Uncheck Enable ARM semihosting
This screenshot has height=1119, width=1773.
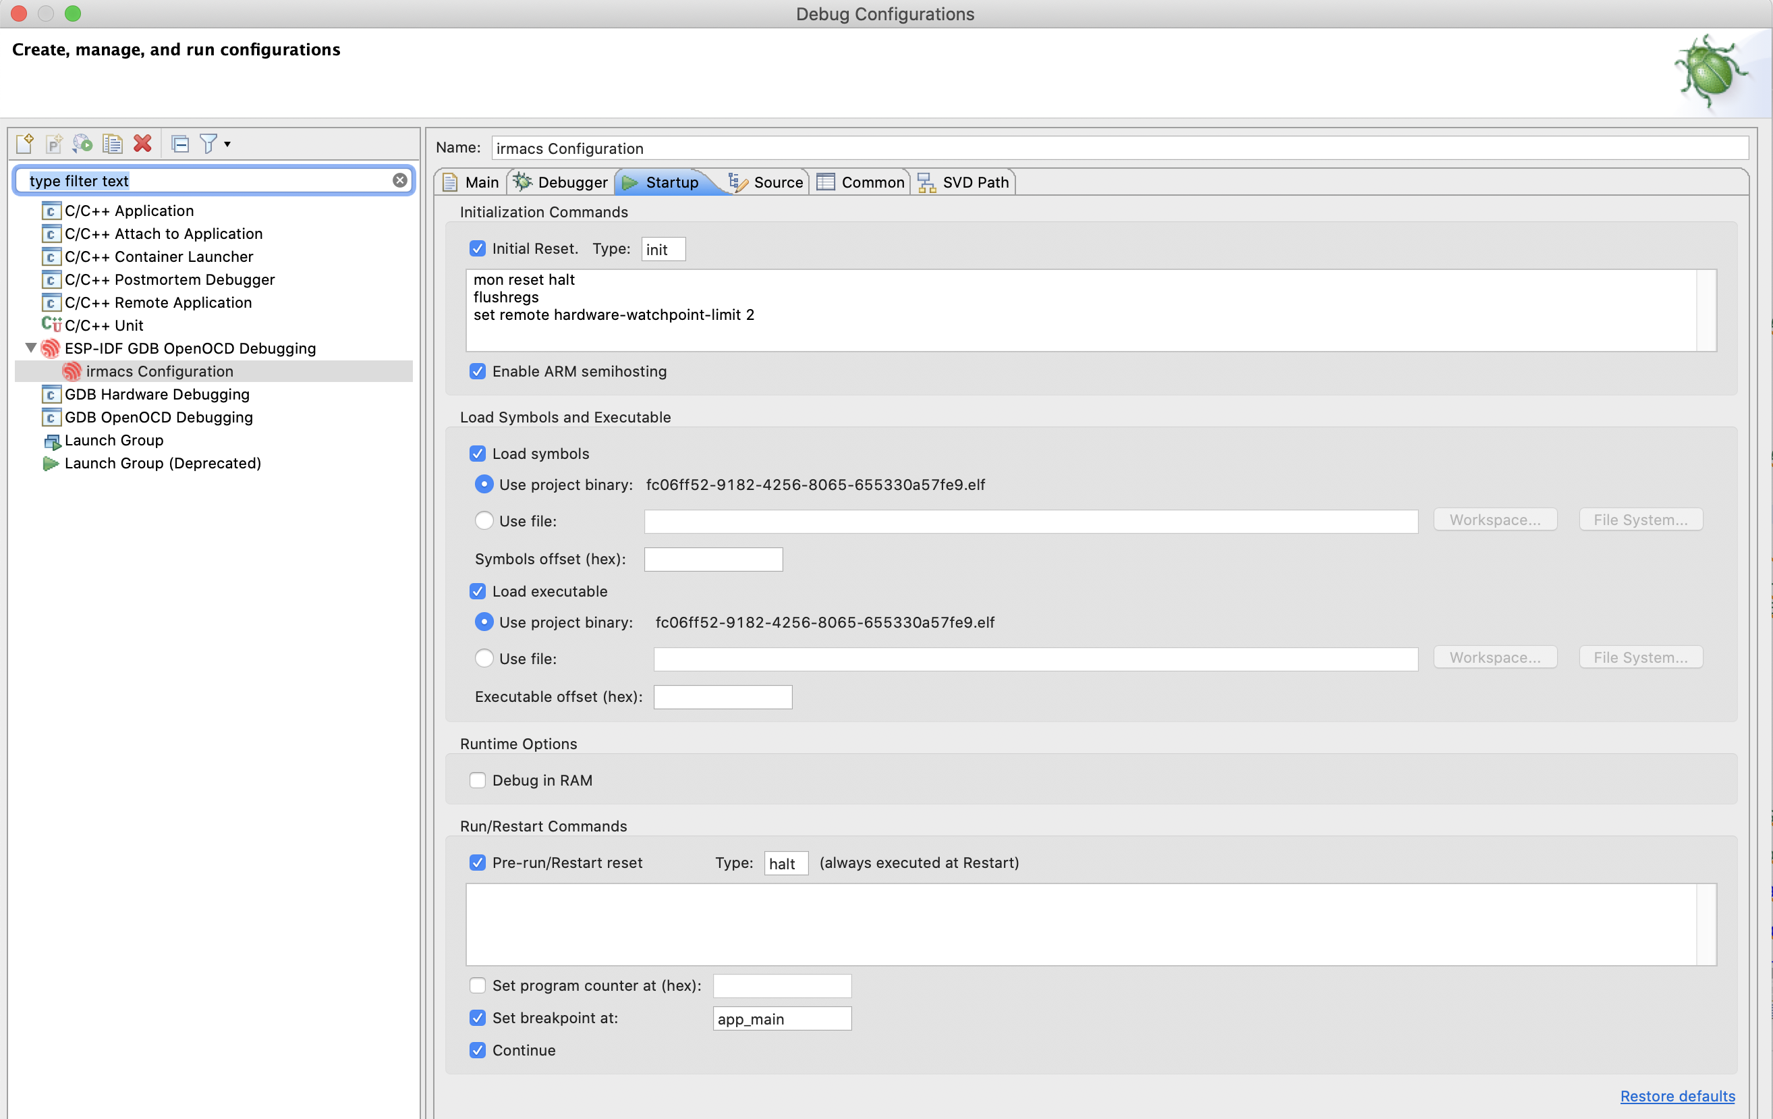478,371
